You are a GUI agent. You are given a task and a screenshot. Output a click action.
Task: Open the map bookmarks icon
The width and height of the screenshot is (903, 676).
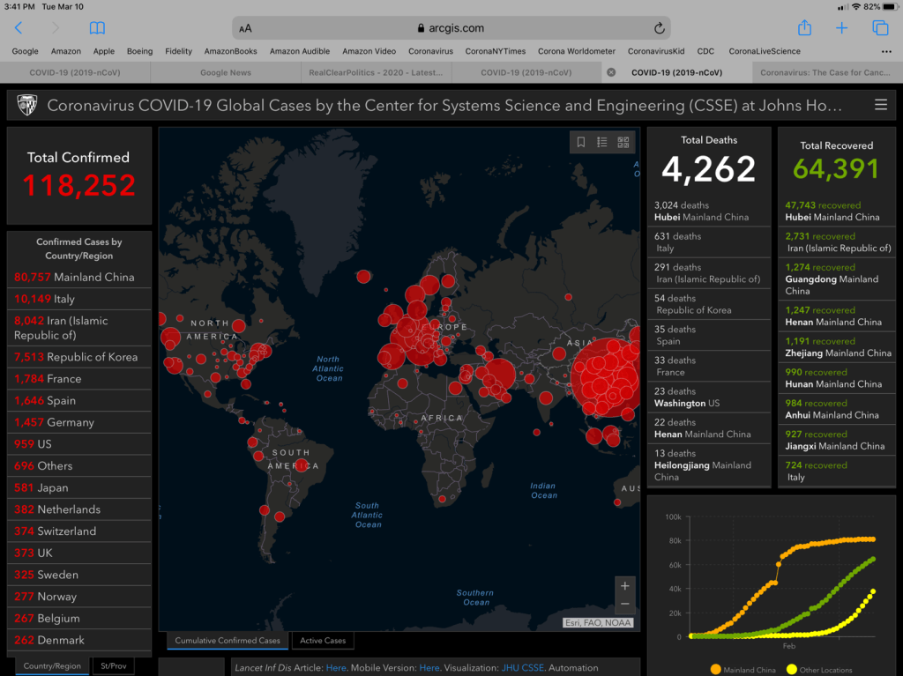click(581, 142)
